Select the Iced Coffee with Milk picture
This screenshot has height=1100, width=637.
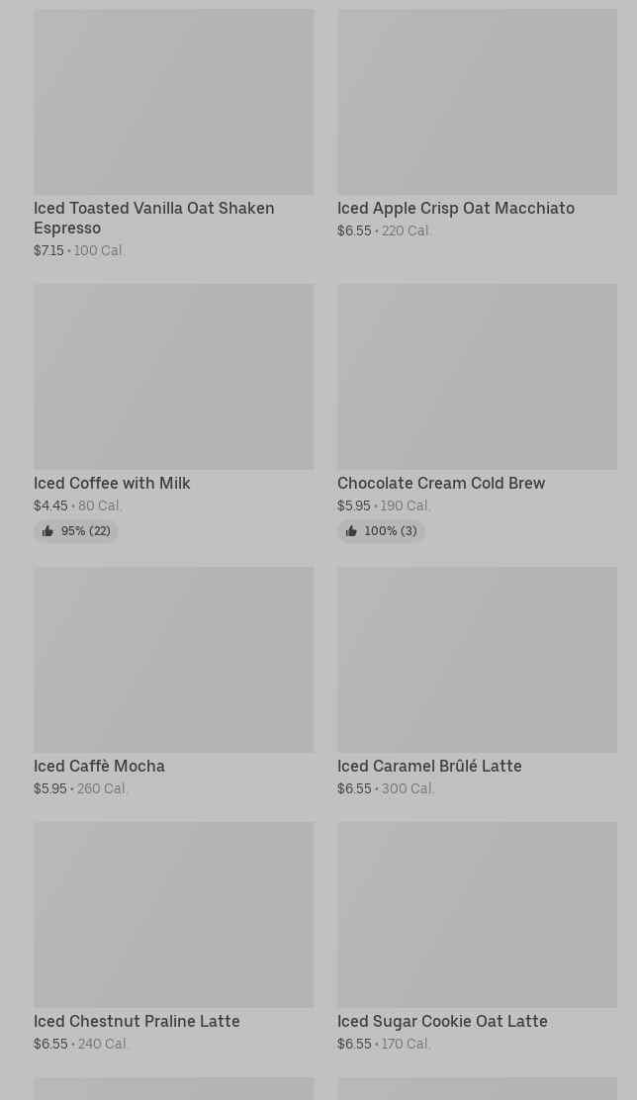(173, 377)
